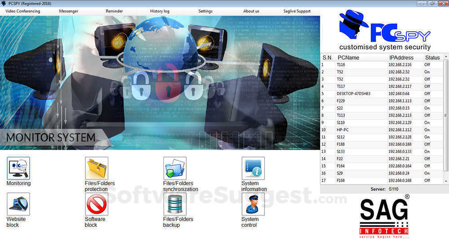Open the Website block icon
Viewport: 449px width, 239px height.
[18, 204]
